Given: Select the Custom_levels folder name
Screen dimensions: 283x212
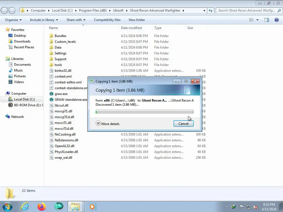Looking at the screenshot, I should tap(65, 42).
